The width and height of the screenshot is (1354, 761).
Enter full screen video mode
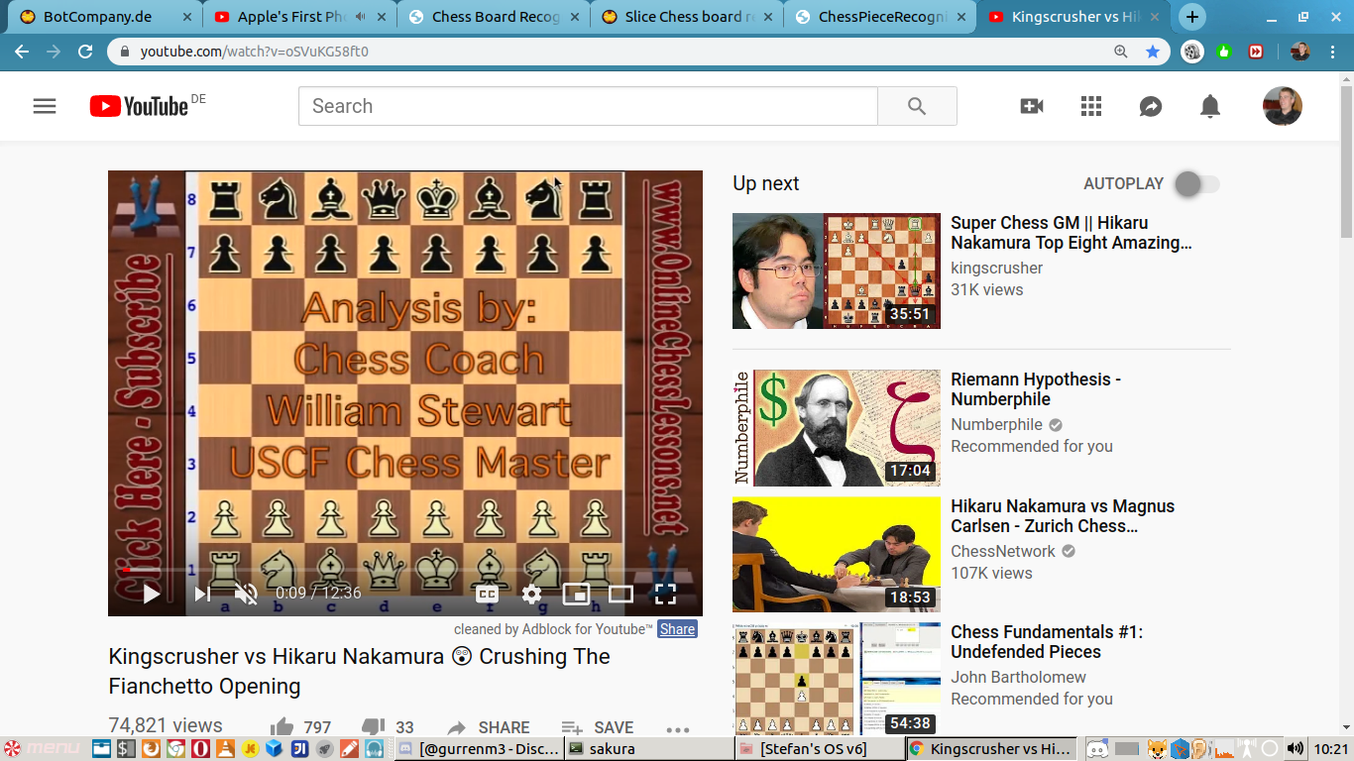665,594
